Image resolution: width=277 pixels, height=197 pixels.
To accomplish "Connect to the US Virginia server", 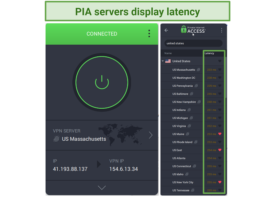I will [x=193, y=126].
